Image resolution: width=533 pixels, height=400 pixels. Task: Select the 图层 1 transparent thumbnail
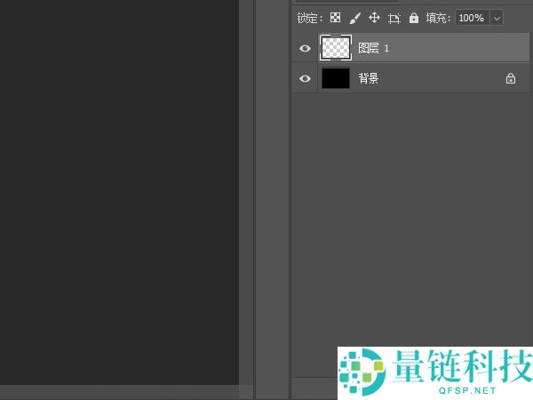pos(335,48)
